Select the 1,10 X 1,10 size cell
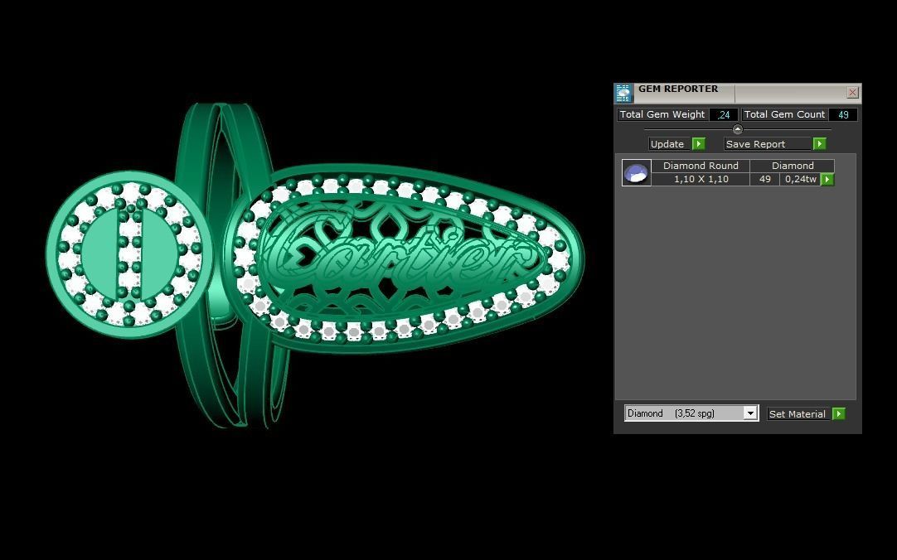The image size is (897, 560). (x=701, y=180)
